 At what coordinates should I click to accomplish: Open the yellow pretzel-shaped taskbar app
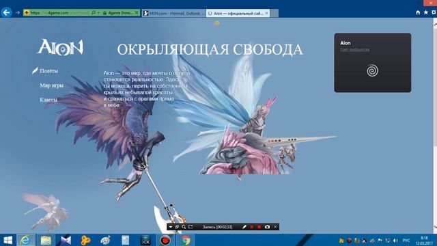[x=85, y=240]
